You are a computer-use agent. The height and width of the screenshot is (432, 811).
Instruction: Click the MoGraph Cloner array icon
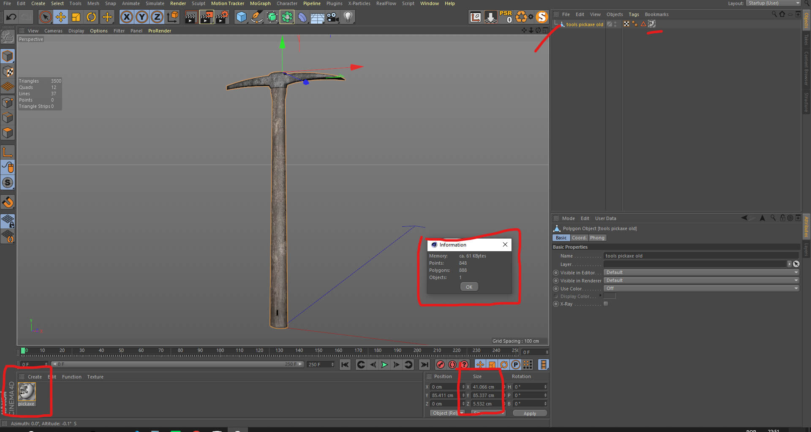tap(287, 17)
